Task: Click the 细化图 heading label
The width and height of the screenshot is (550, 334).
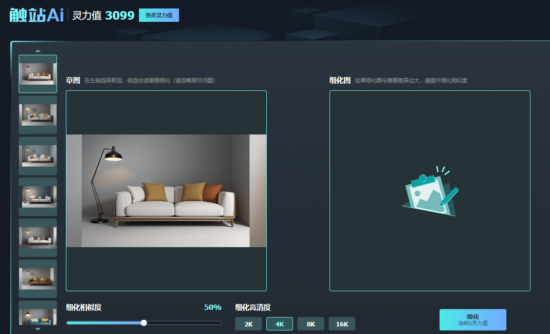Action: click(x=340, y=80)
